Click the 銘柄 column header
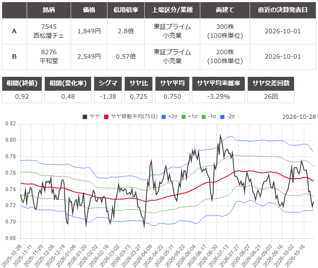 49,10
